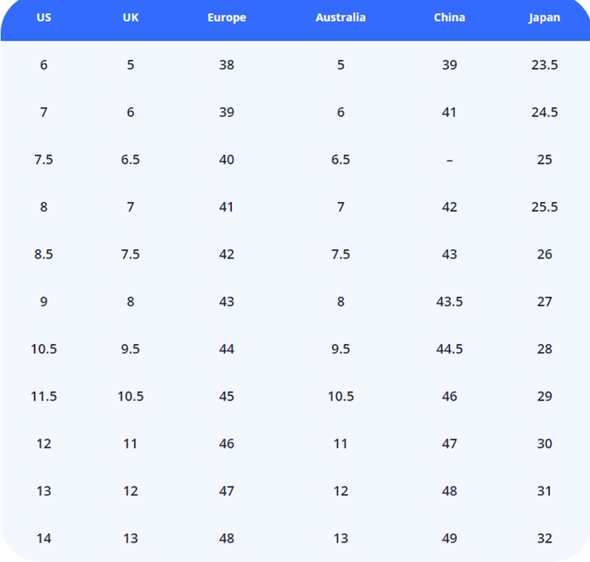590x562 pixels.
Task: Click US size 14 cell
Action: tap(44, 538)
